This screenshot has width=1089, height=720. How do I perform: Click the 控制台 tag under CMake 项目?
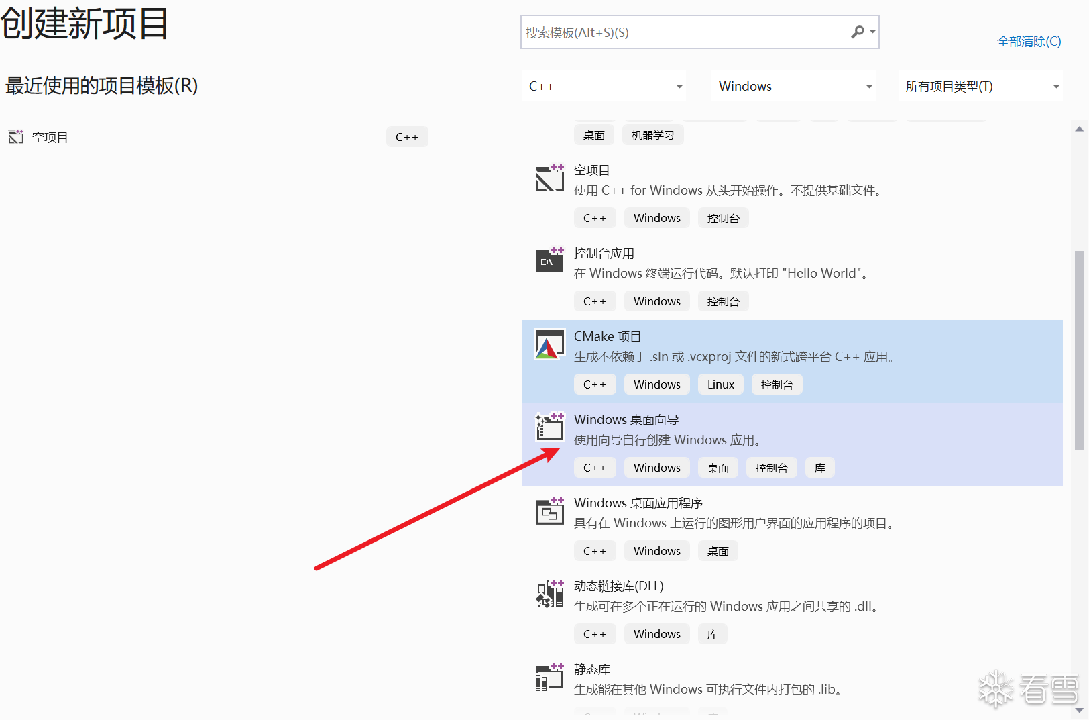point(777,384)
